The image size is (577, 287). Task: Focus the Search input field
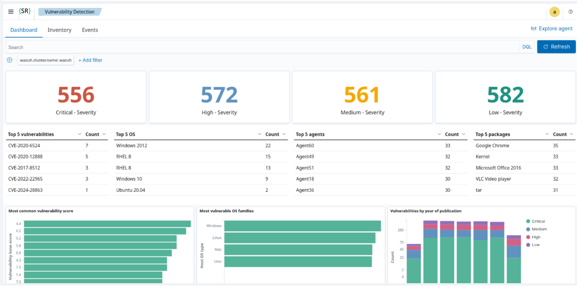tap(261, 47)
